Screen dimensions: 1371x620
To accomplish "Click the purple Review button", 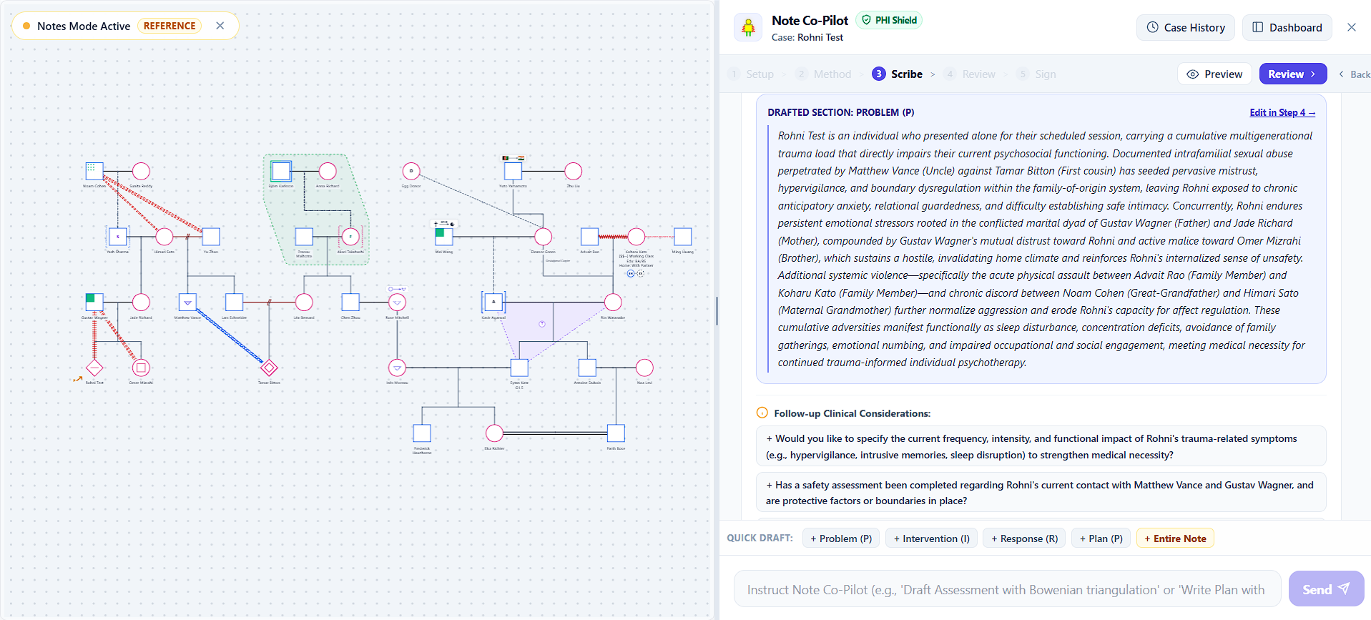I will tap(1293, 74).
